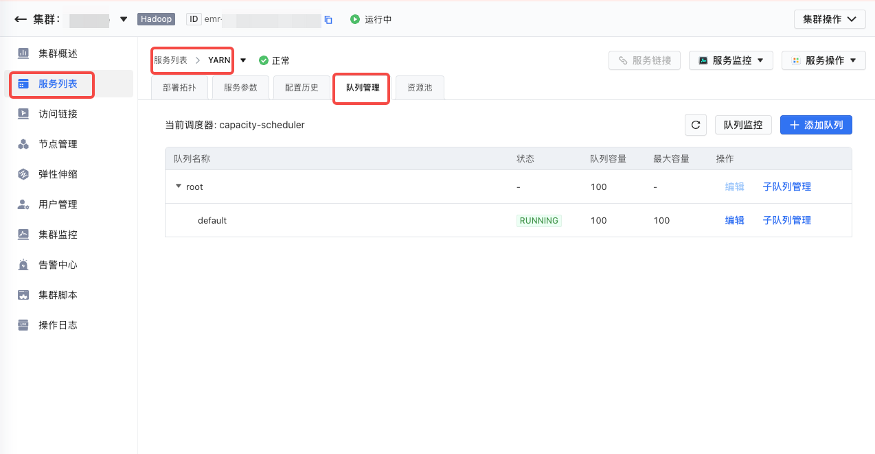Refresh the queue list
The width and height of the screenshot is (875, 454).
point(696,125)
